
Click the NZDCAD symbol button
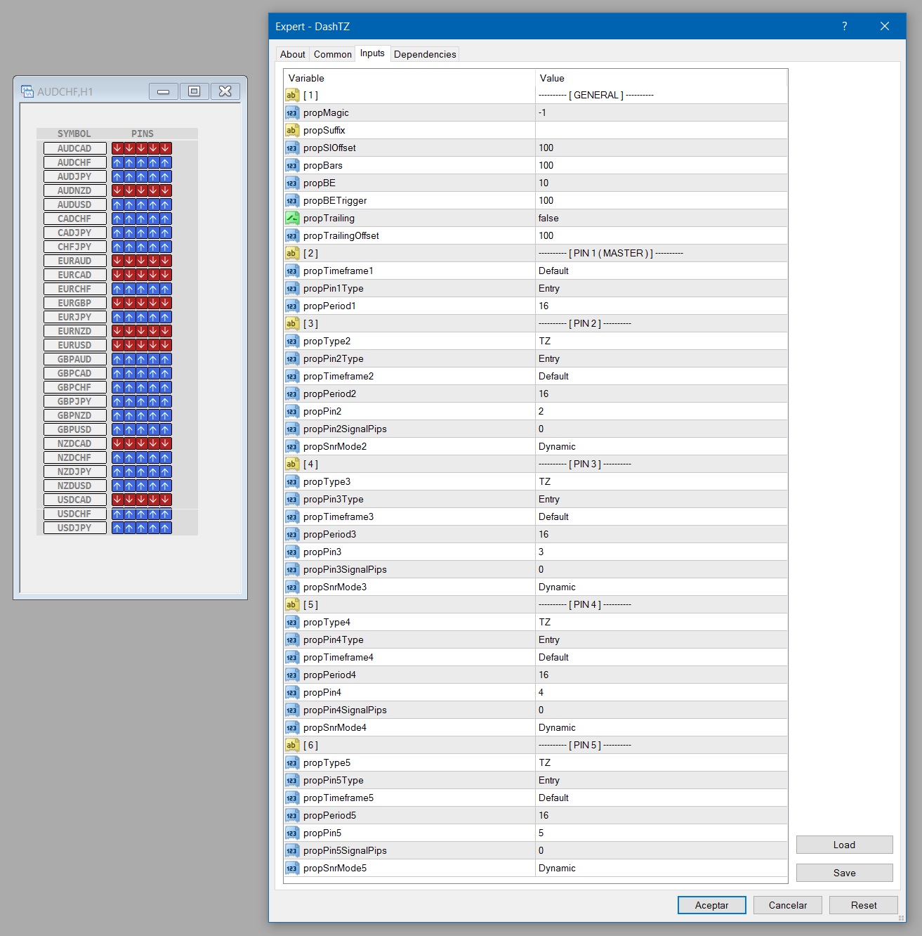coord(74,443)
